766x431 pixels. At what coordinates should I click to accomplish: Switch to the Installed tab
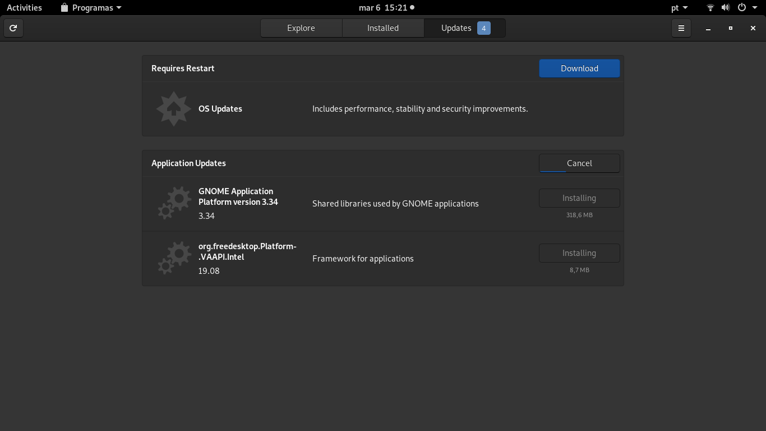point(383,28)
